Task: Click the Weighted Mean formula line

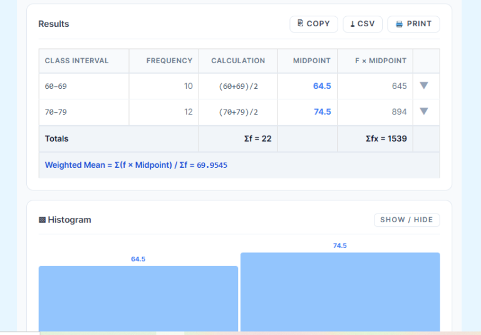Action: click(x=136, y=165)
